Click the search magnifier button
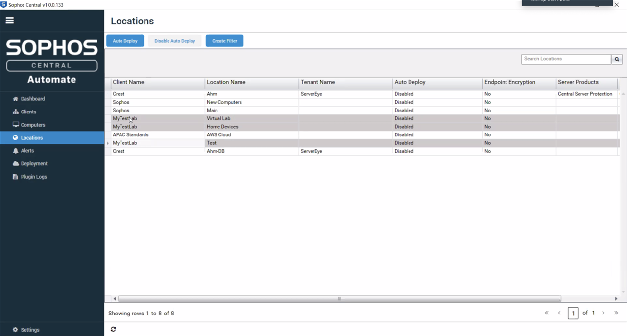The width and height of the screenshot is (627, 336). pyautogui.click(x=617, y=59)
